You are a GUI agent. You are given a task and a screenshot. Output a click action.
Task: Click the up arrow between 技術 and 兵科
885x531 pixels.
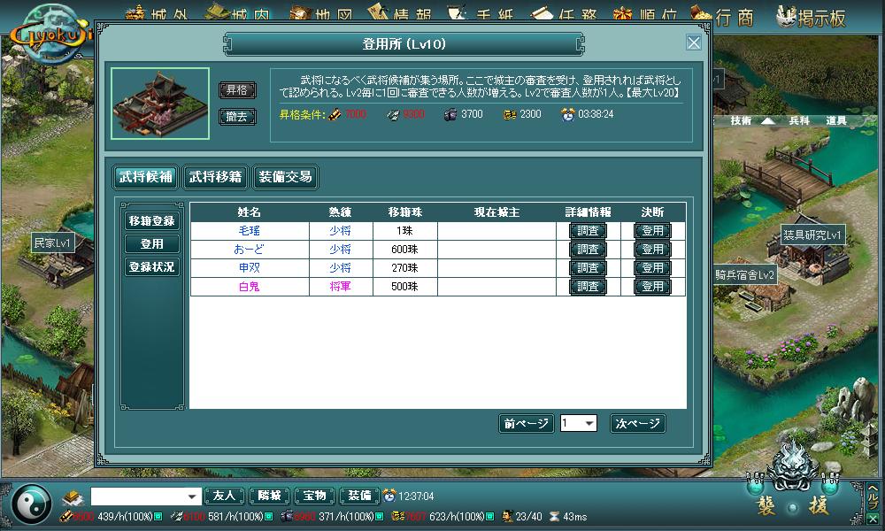(768, 120)
